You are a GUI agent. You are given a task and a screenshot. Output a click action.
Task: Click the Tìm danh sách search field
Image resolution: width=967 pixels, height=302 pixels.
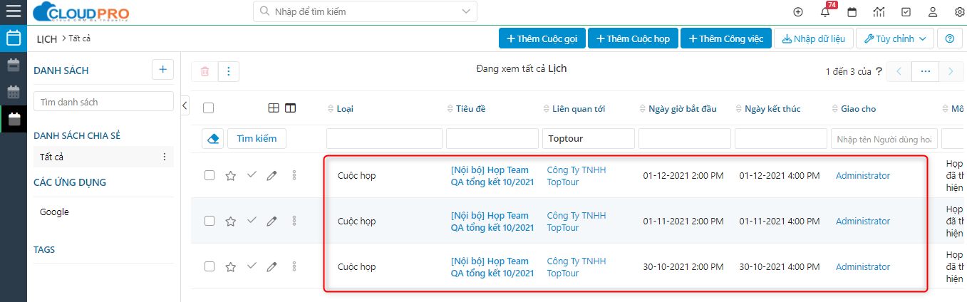(103, 102)
